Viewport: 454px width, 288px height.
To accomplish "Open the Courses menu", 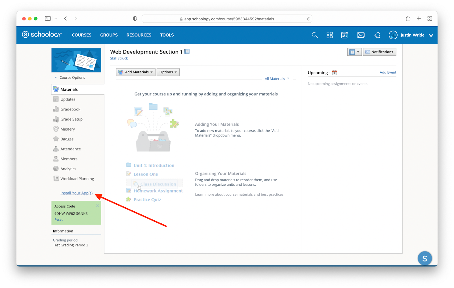I will tap(82, 35).
